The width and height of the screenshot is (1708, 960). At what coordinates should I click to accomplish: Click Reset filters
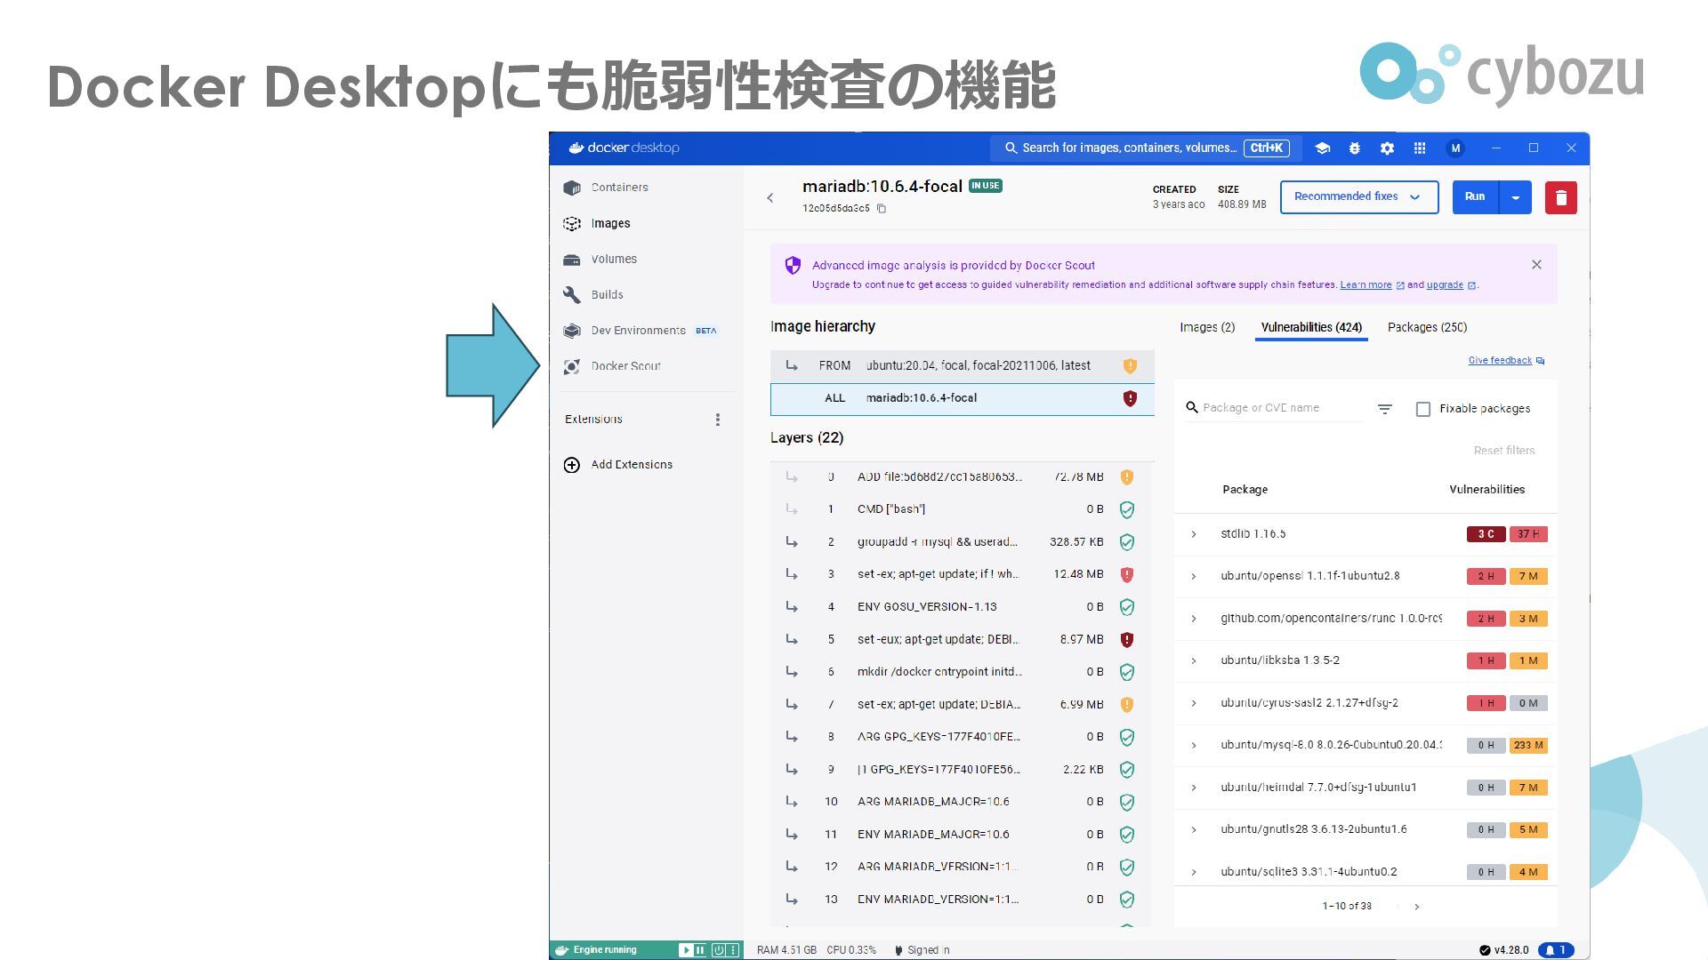tap(1504, 451)
